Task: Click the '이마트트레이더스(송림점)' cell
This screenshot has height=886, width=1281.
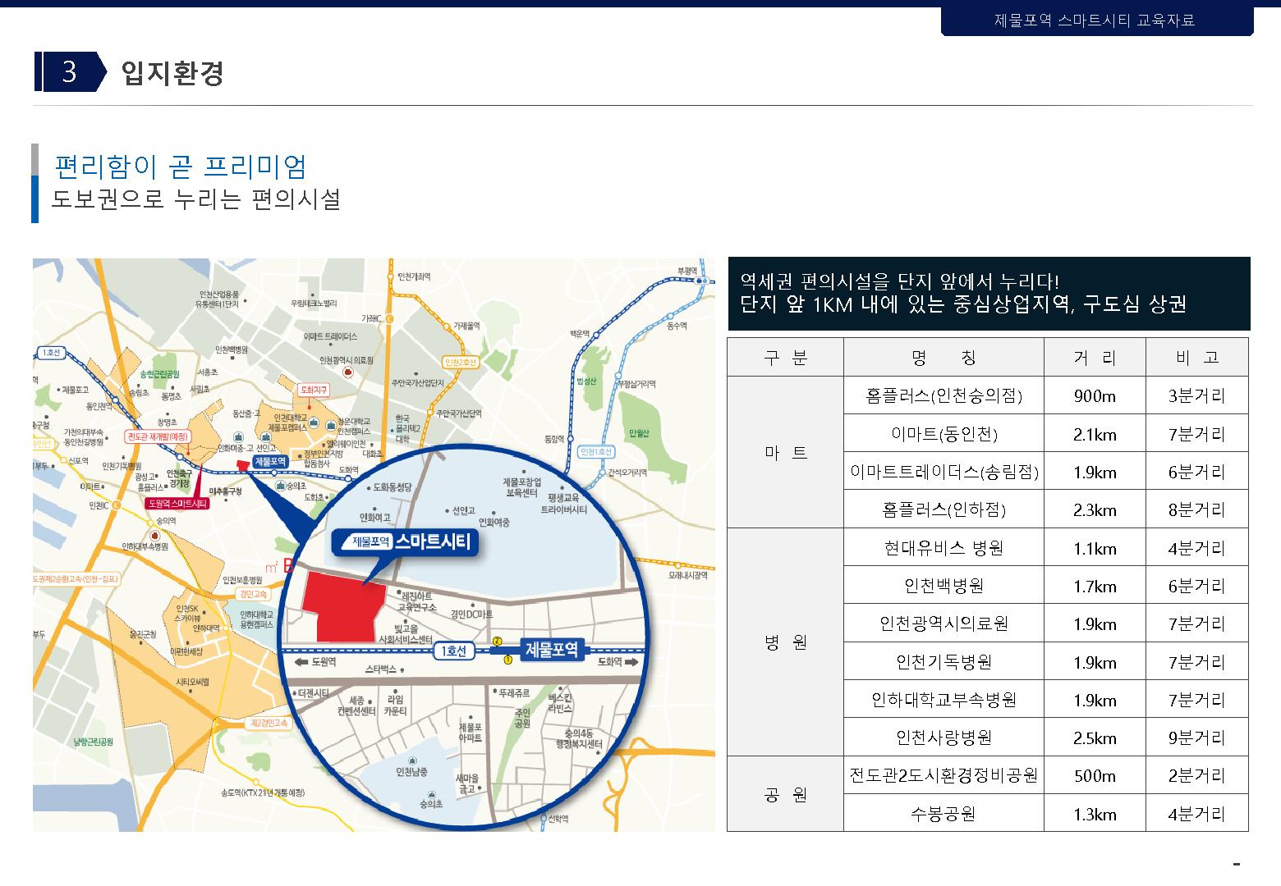Action: [x=944, y=472]
